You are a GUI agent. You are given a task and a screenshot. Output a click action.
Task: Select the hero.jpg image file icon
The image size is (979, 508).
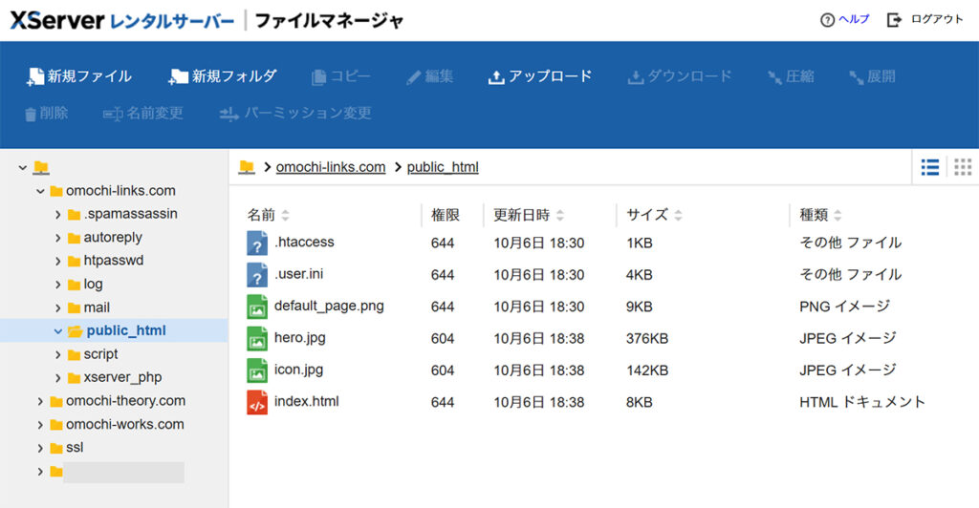[x=256, y=338]
